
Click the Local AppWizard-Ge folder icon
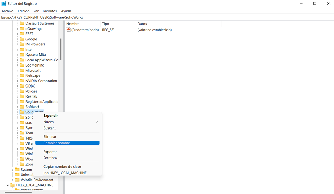click(x=22, y=60)
